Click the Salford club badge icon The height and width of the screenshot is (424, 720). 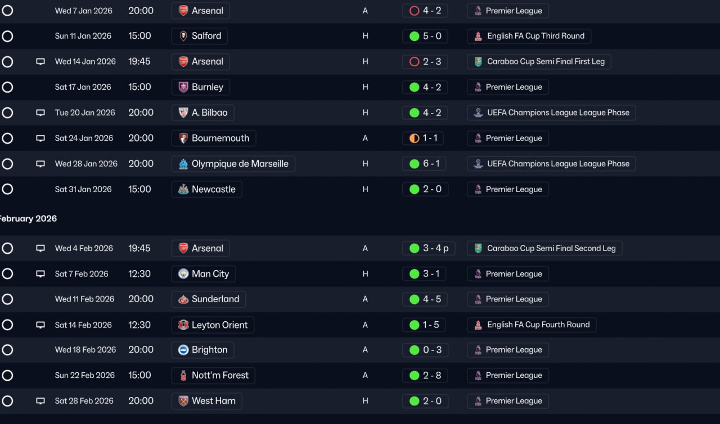click(183, 36)
